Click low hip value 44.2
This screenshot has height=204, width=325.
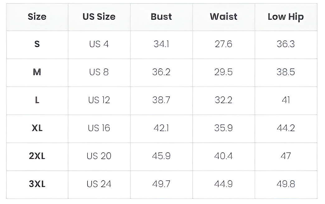point(285,128)
